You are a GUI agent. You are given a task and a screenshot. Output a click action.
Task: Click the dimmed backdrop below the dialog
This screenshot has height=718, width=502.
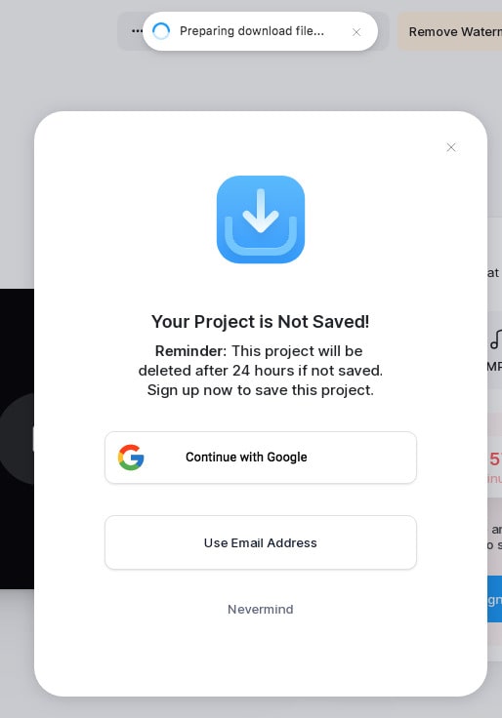(261, 707)
